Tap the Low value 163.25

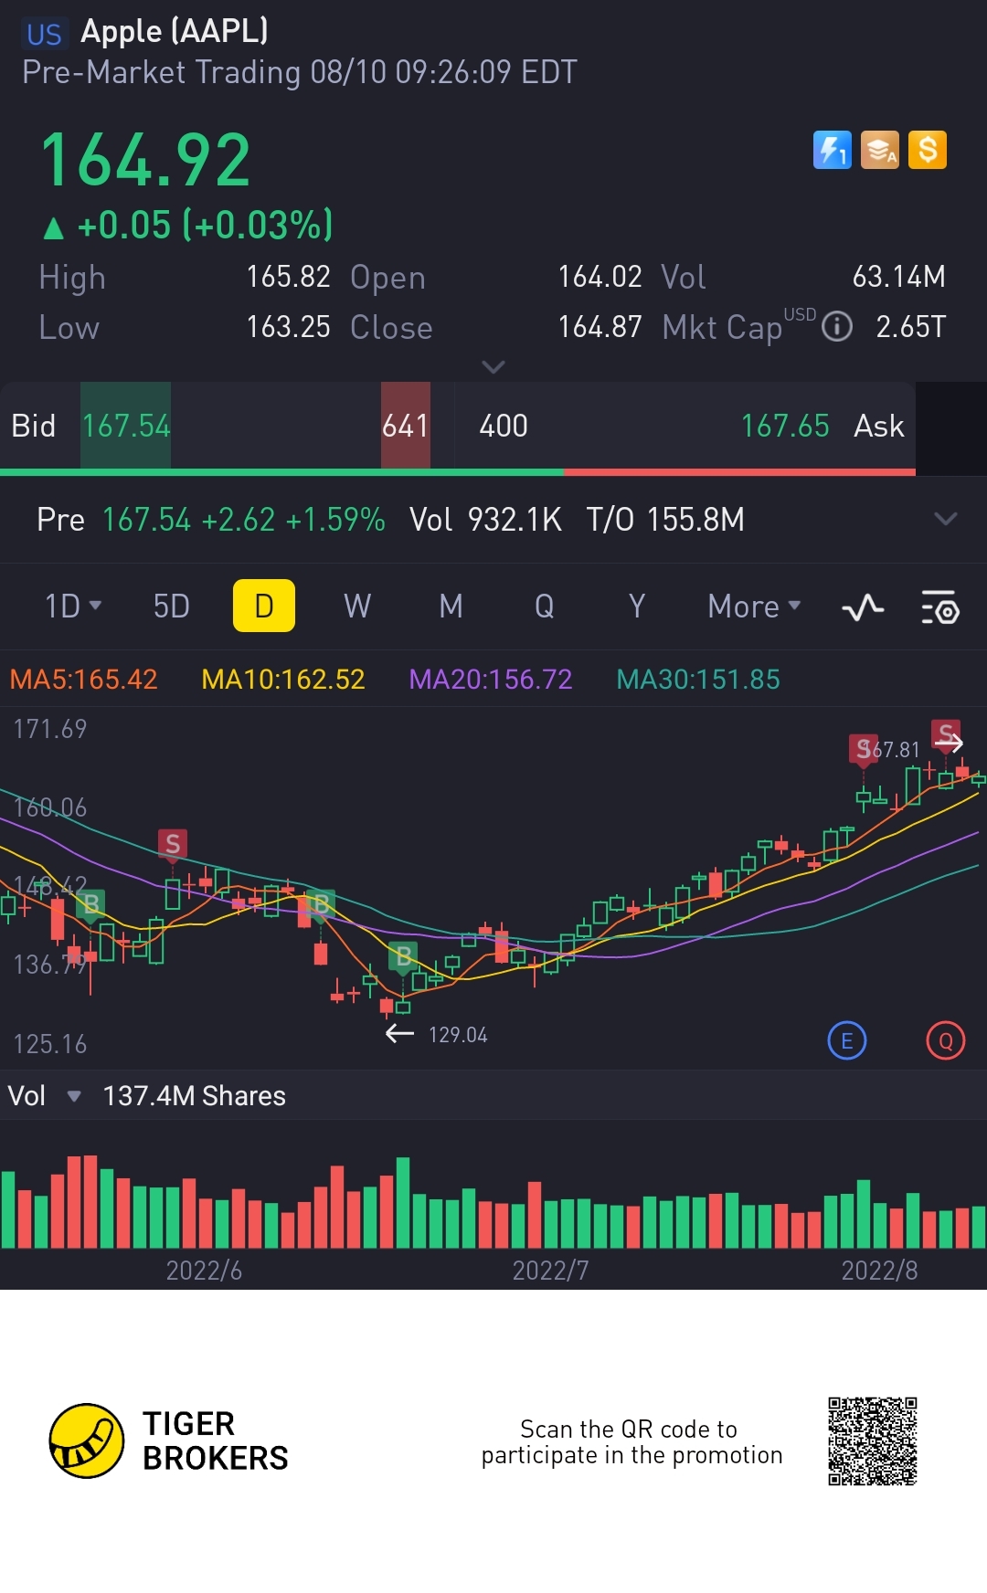pos(288,327)
